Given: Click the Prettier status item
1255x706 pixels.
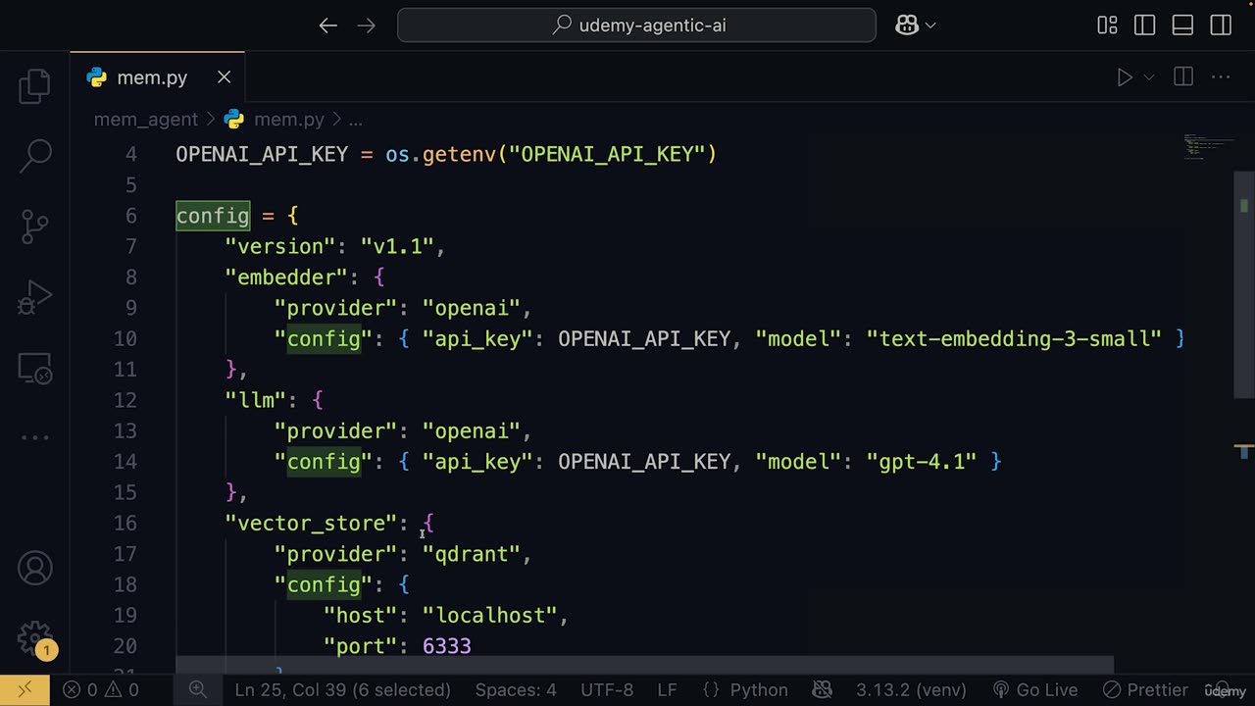Looking at the screenshot, I should [1145, 689].
